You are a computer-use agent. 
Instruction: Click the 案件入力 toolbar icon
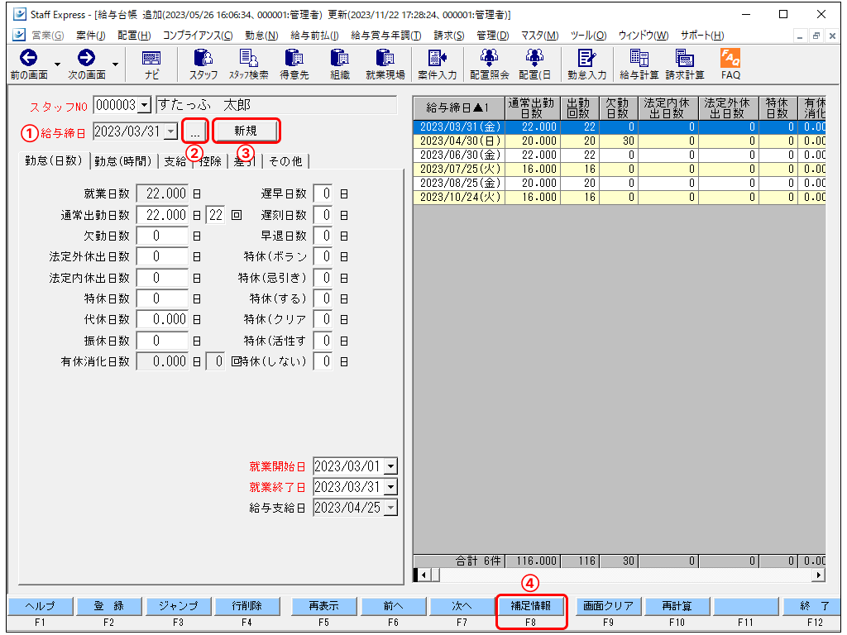tap(438, 64)
